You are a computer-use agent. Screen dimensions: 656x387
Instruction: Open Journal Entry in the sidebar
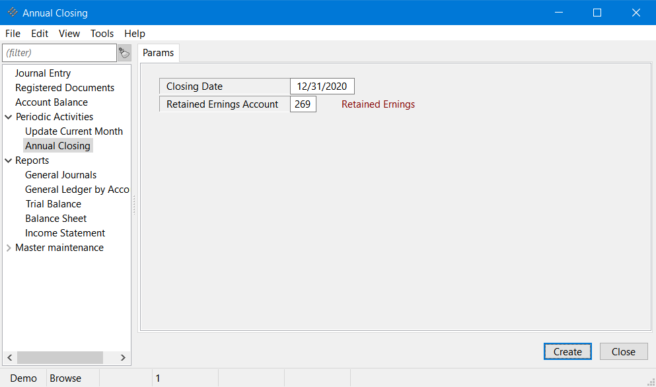tap(43, 73)
